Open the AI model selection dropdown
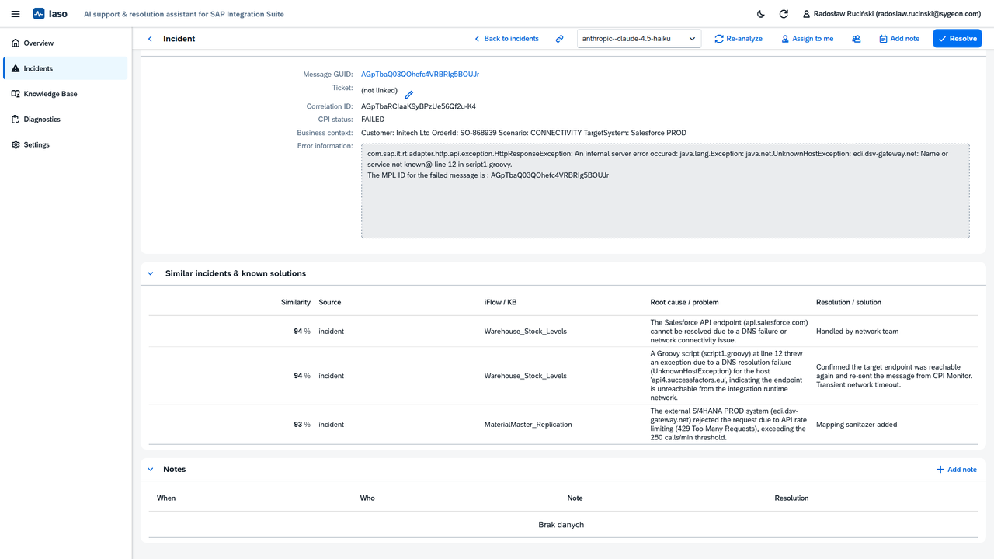Image resolution: width=994 pixels, height=559 pixels. coord(639,39)
